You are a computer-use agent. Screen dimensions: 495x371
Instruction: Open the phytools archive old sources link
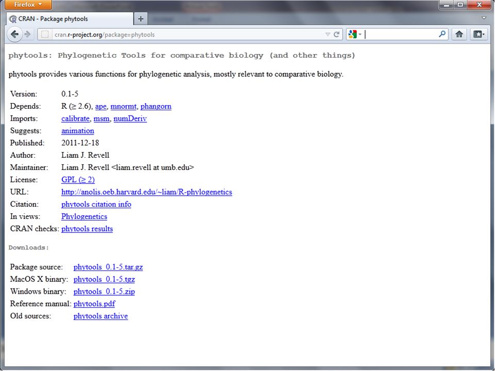pos(101,316)
